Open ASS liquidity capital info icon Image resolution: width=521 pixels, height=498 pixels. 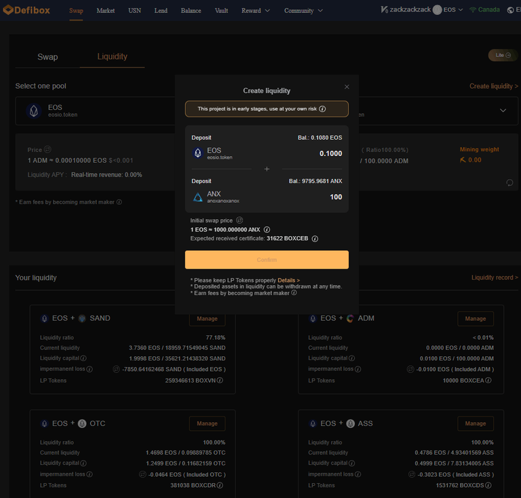pos(351,463)
